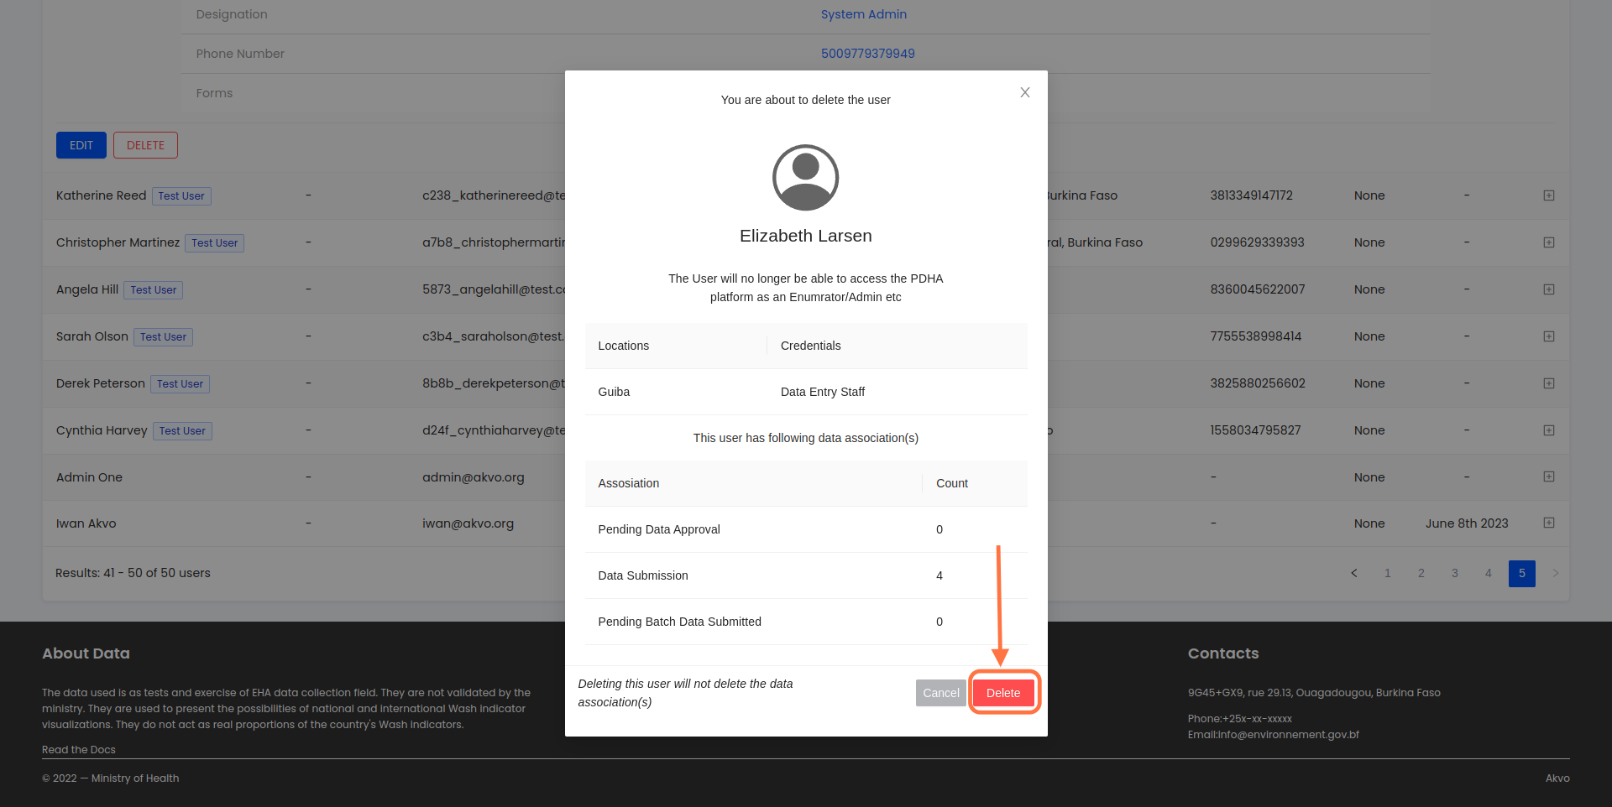Click the outlined DELETE button

click(145, 145)
